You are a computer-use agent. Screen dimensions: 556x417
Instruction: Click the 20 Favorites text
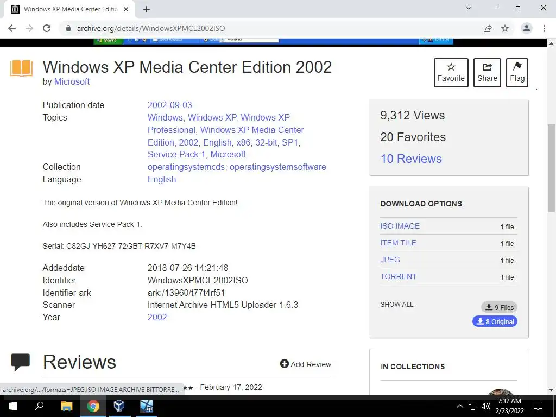coord(413,137)
